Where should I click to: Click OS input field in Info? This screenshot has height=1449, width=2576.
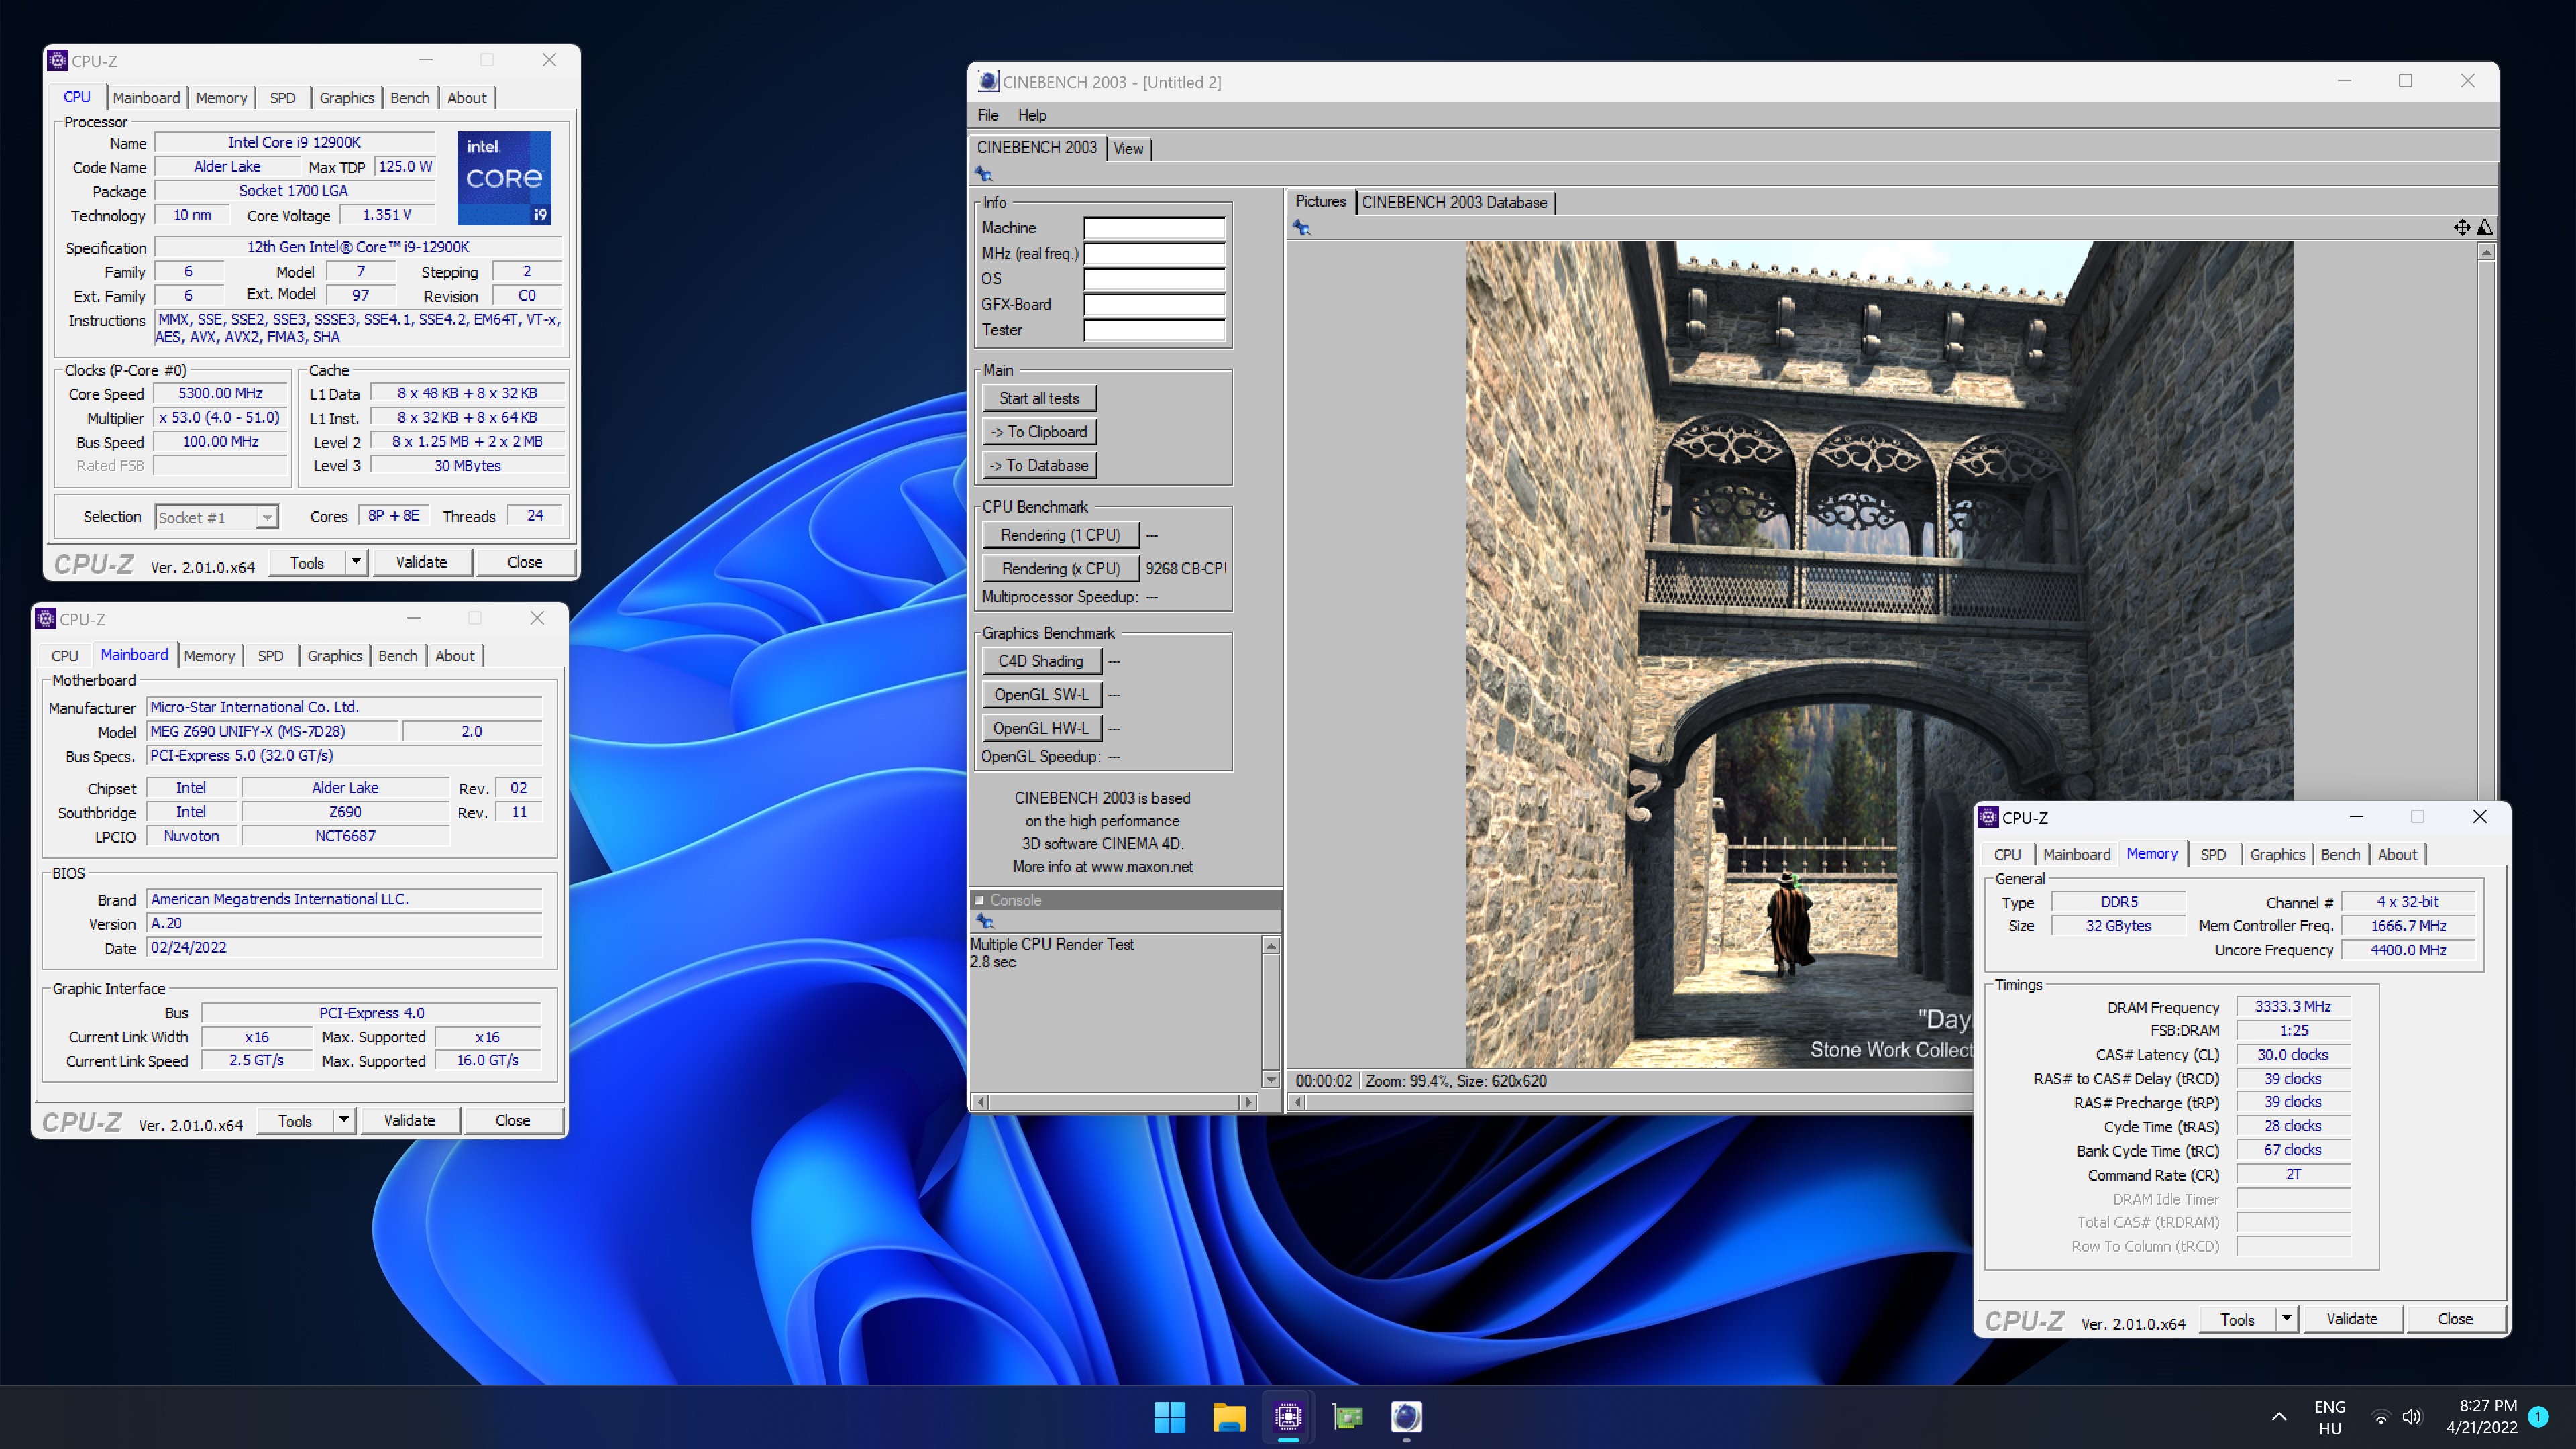pyautogui.click(x=1154, y=279)
